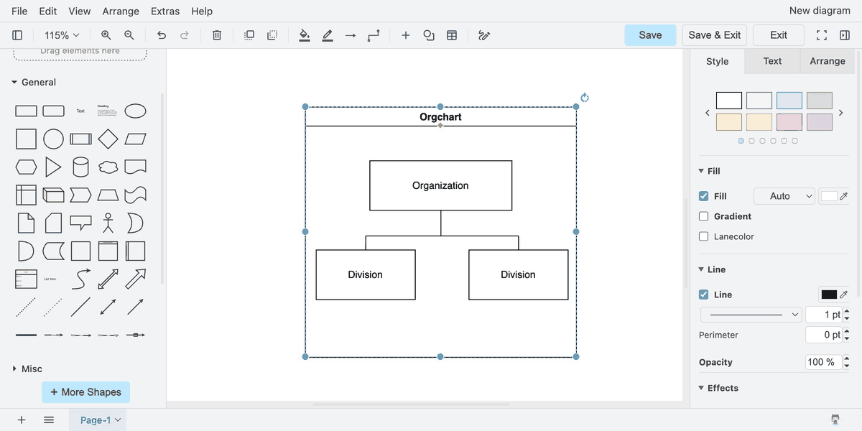Uncheck the Fill checkbox
This screenshot has height=431, width=862.
[x=704, y=196]
